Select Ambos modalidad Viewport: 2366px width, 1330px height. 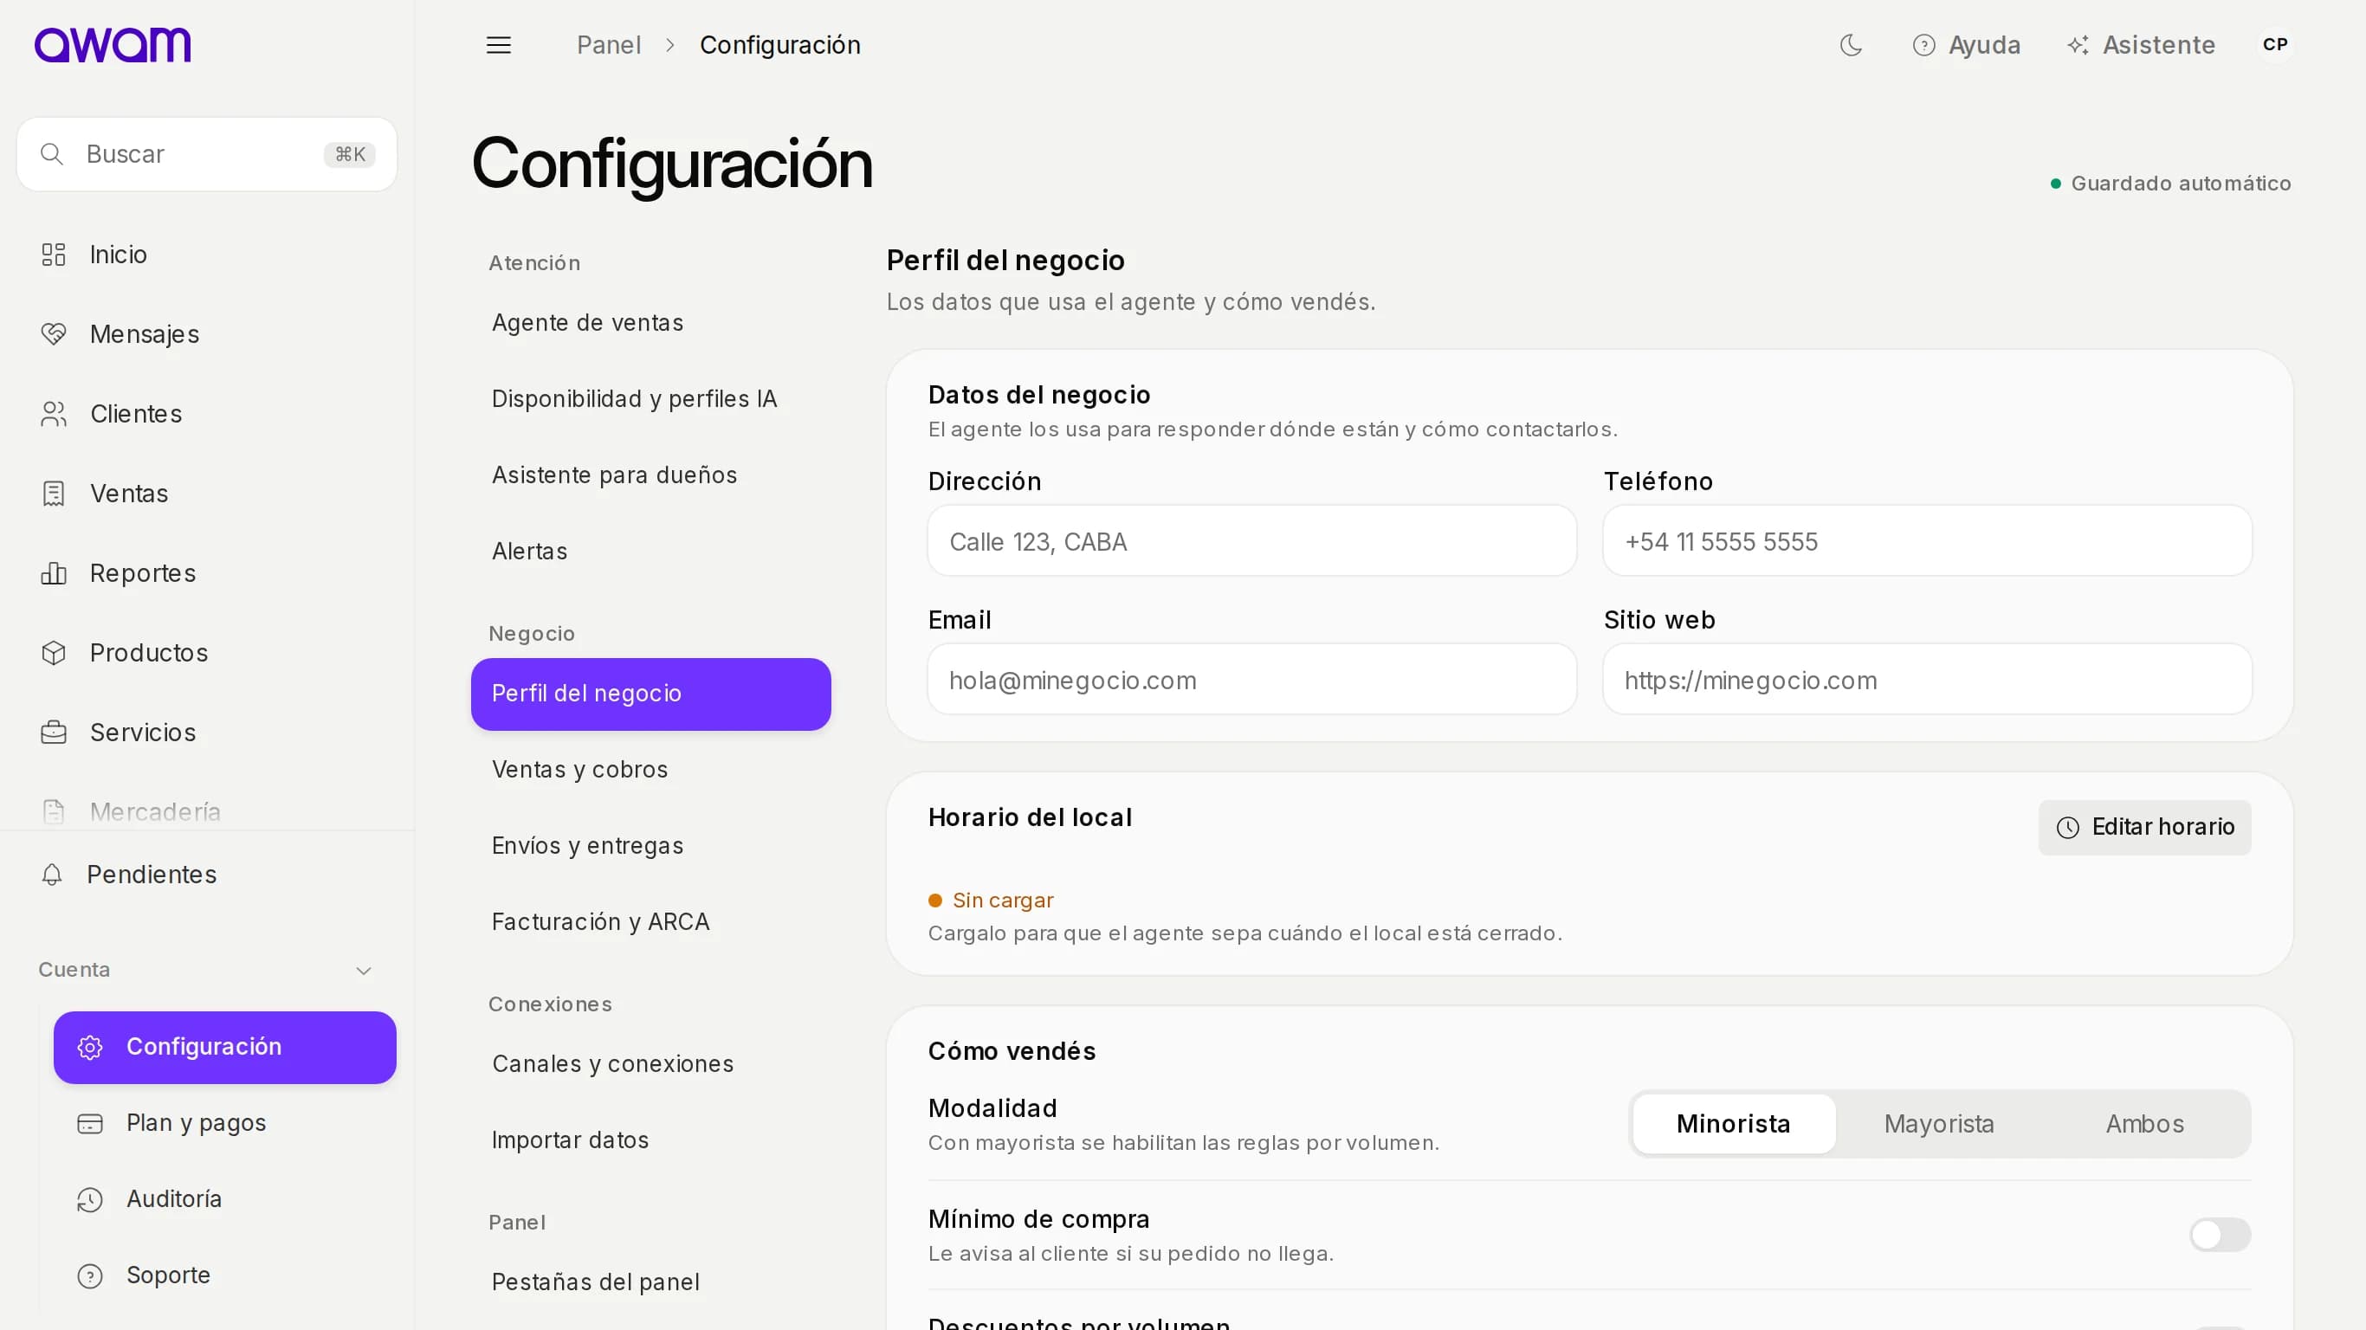2144,1124
